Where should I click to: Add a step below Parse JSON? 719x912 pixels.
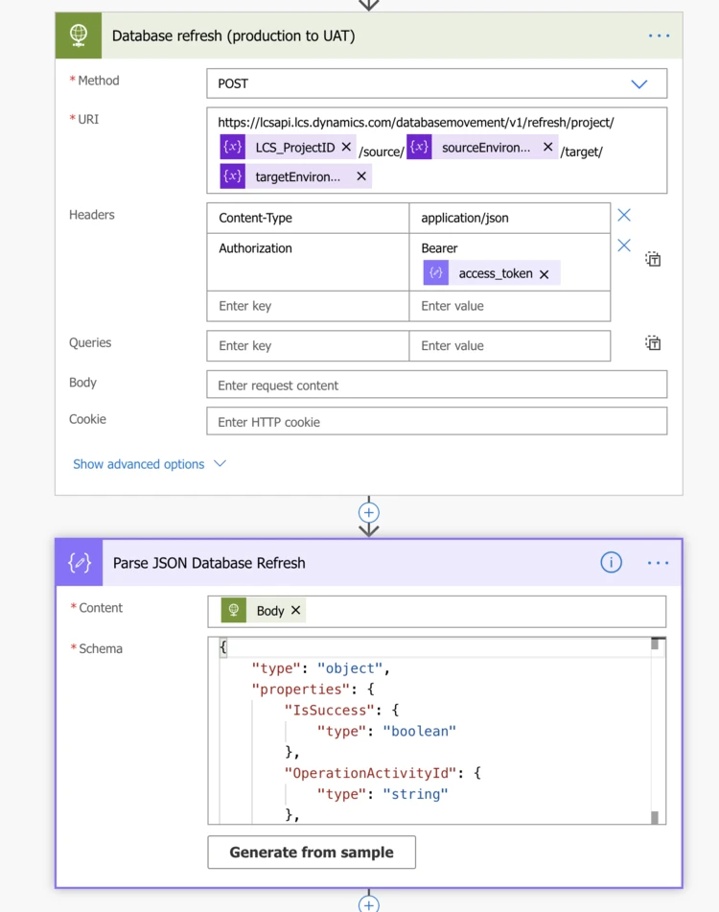[369, 902]
